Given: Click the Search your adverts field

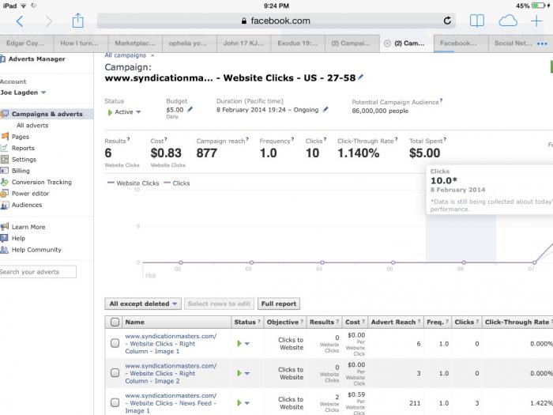Looking at the screenshot, I should click(37, 272).
